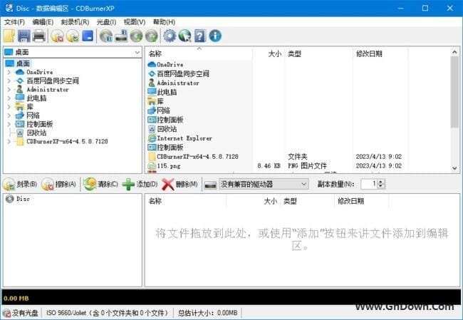Click the file list vertical scrollbar thumb
463x320 pixels.
[x=454, y=92]
